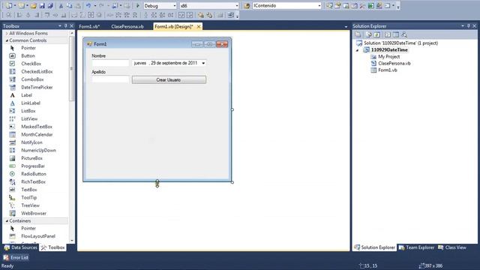Select DateTimePicker in the Toolbox
The image size is (480, 270).
point(37,87)
